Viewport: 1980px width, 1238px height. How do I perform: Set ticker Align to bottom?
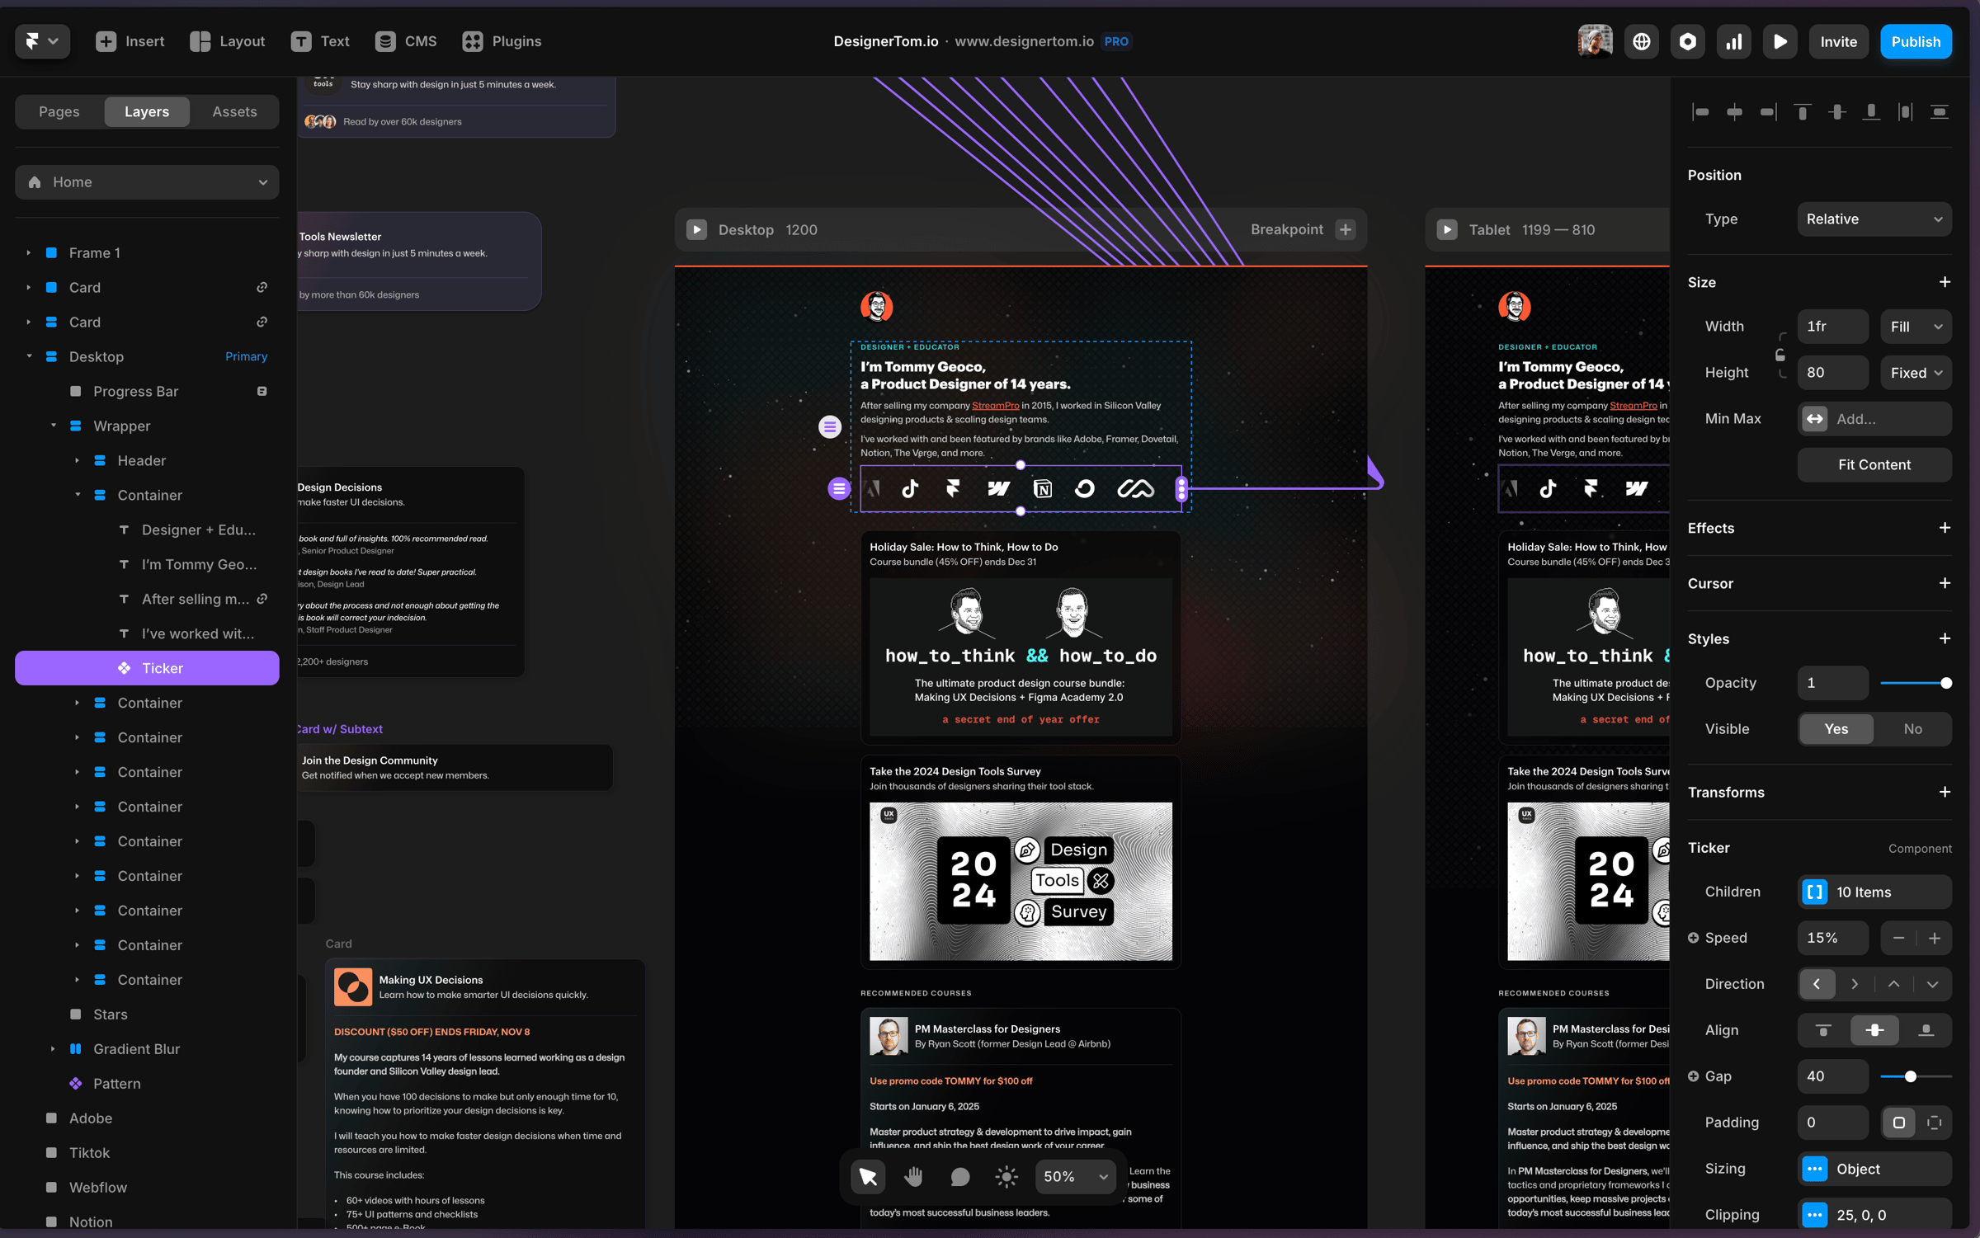(1926, 1030)
